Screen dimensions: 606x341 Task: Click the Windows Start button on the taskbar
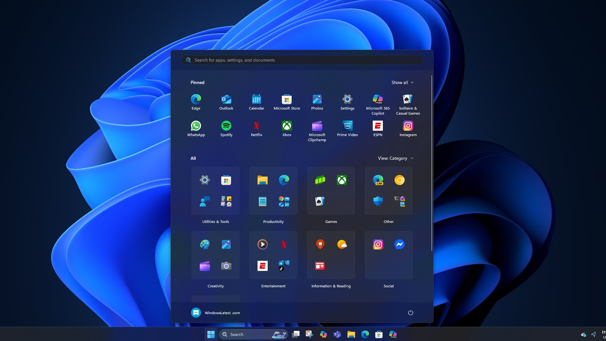pyautogui.click(x=211, y=334)
